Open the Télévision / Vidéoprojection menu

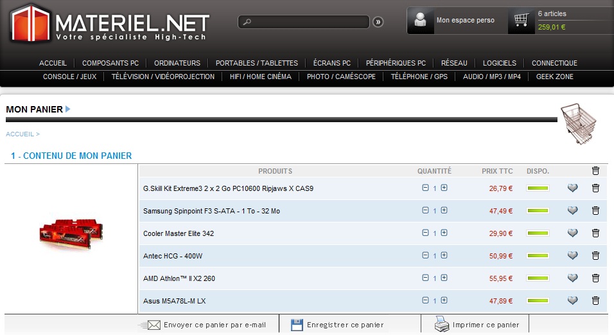point(163,77)
